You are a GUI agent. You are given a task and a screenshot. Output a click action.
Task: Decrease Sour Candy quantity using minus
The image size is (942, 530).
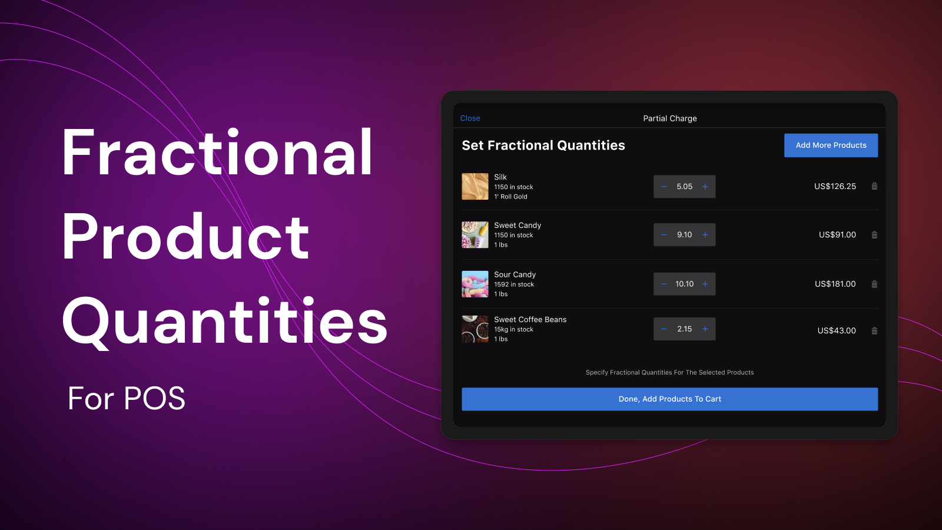click(x=664, y=284)
